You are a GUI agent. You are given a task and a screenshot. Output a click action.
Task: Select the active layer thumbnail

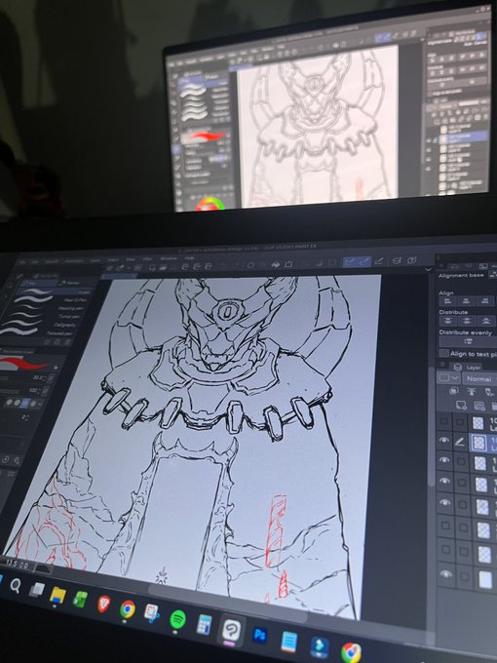[x=479, y=443]
